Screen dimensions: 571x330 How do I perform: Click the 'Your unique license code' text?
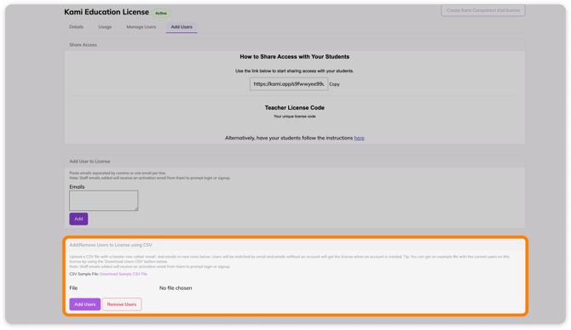tap(295, 117)
